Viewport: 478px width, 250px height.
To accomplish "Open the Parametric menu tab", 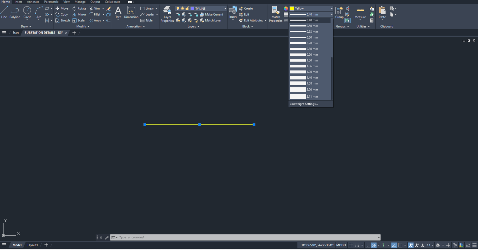I will (x=51, y=2).
